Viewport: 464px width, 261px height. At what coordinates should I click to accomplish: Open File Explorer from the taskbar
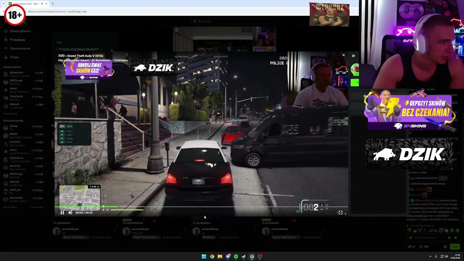point(220,257)
